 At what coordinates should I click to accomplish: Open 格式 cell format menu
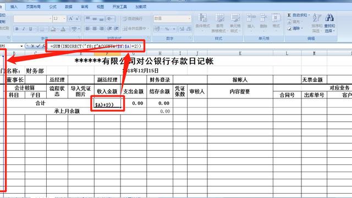tap(276, 21)
